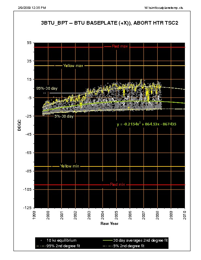The image size is (201, 260).
Task: Click the 55 tick label on the y-axis
Action: pos(29,43)
